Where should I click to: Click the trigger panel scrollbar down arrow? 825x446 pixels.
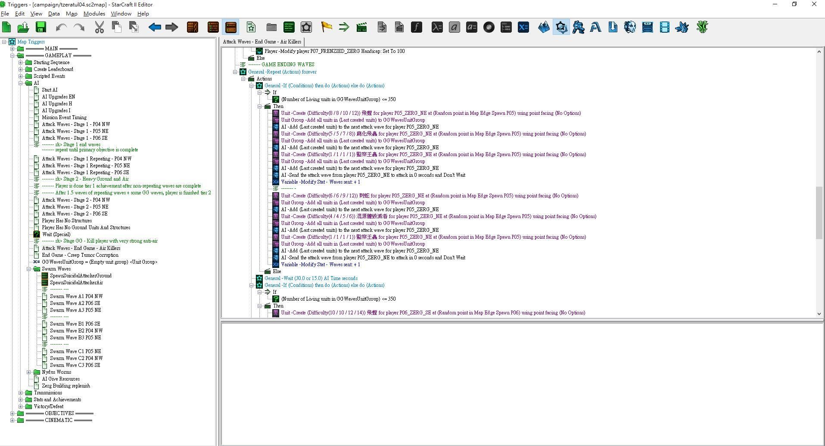click(x=819, y=314)
